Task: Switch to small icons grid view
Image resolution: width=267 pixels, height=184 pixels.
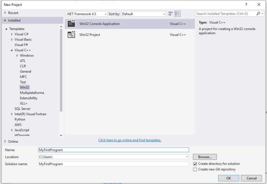Action: [171, 14]
